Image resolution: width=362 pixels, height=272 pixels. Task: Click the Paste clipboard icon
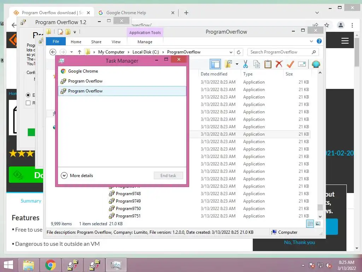[x=268, y=64]
